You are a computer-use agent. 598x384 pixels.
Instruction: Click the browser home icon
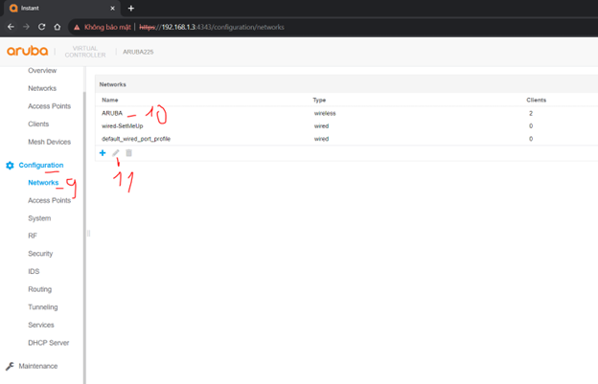click(x=57, y=27)
